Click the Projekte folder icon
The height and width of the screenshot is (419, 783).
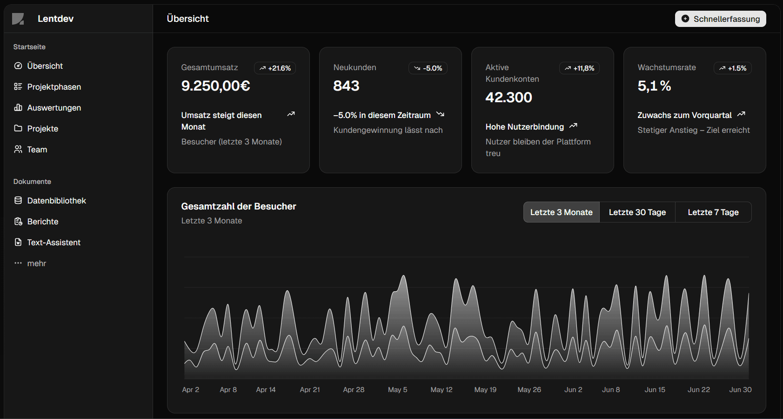(18, 129)
